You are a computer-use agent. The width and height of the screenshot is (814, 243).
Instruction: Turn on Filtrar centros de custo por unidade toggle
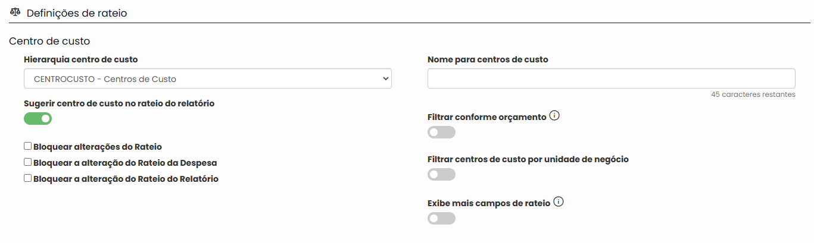[441, 175]
